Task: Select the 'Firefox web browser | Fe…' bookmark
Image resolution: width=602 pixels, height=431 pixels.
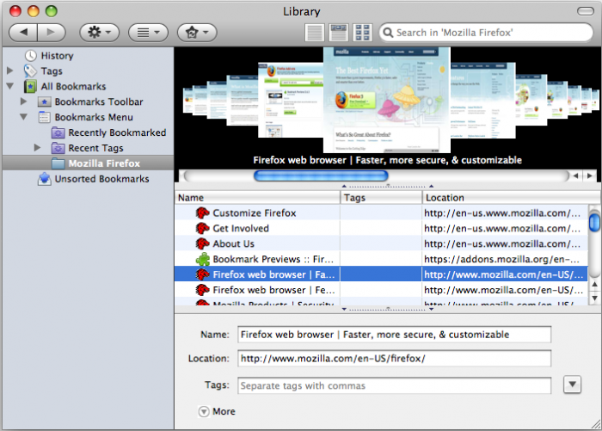Action: point(381,290)
